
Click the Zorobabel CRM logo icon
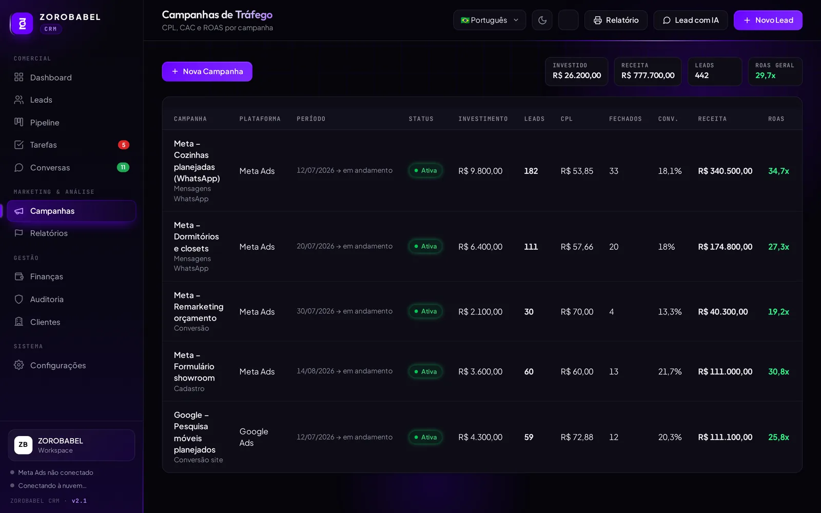point(22,23)
